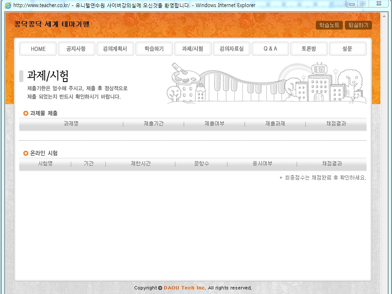Click the 제출과제 column header
Viewport: 392px width, 294px height.
[x=275, y=124]
